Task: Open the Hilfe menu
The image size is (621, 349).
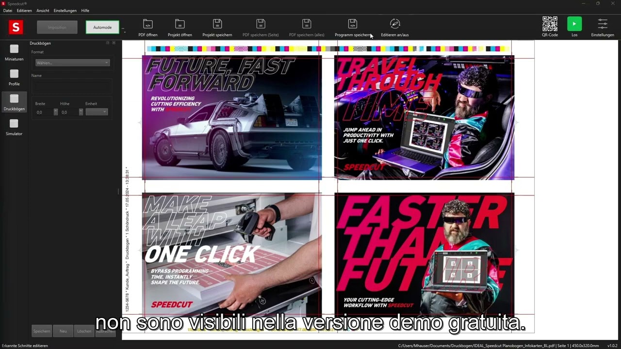Action: tap(85, 11)
